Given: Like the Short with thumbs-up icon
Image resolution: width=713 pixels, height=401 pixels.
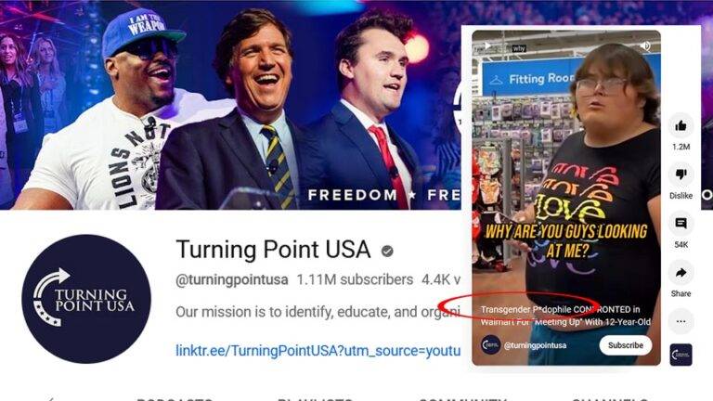Looking at the screenshot, I should (681, 126).
